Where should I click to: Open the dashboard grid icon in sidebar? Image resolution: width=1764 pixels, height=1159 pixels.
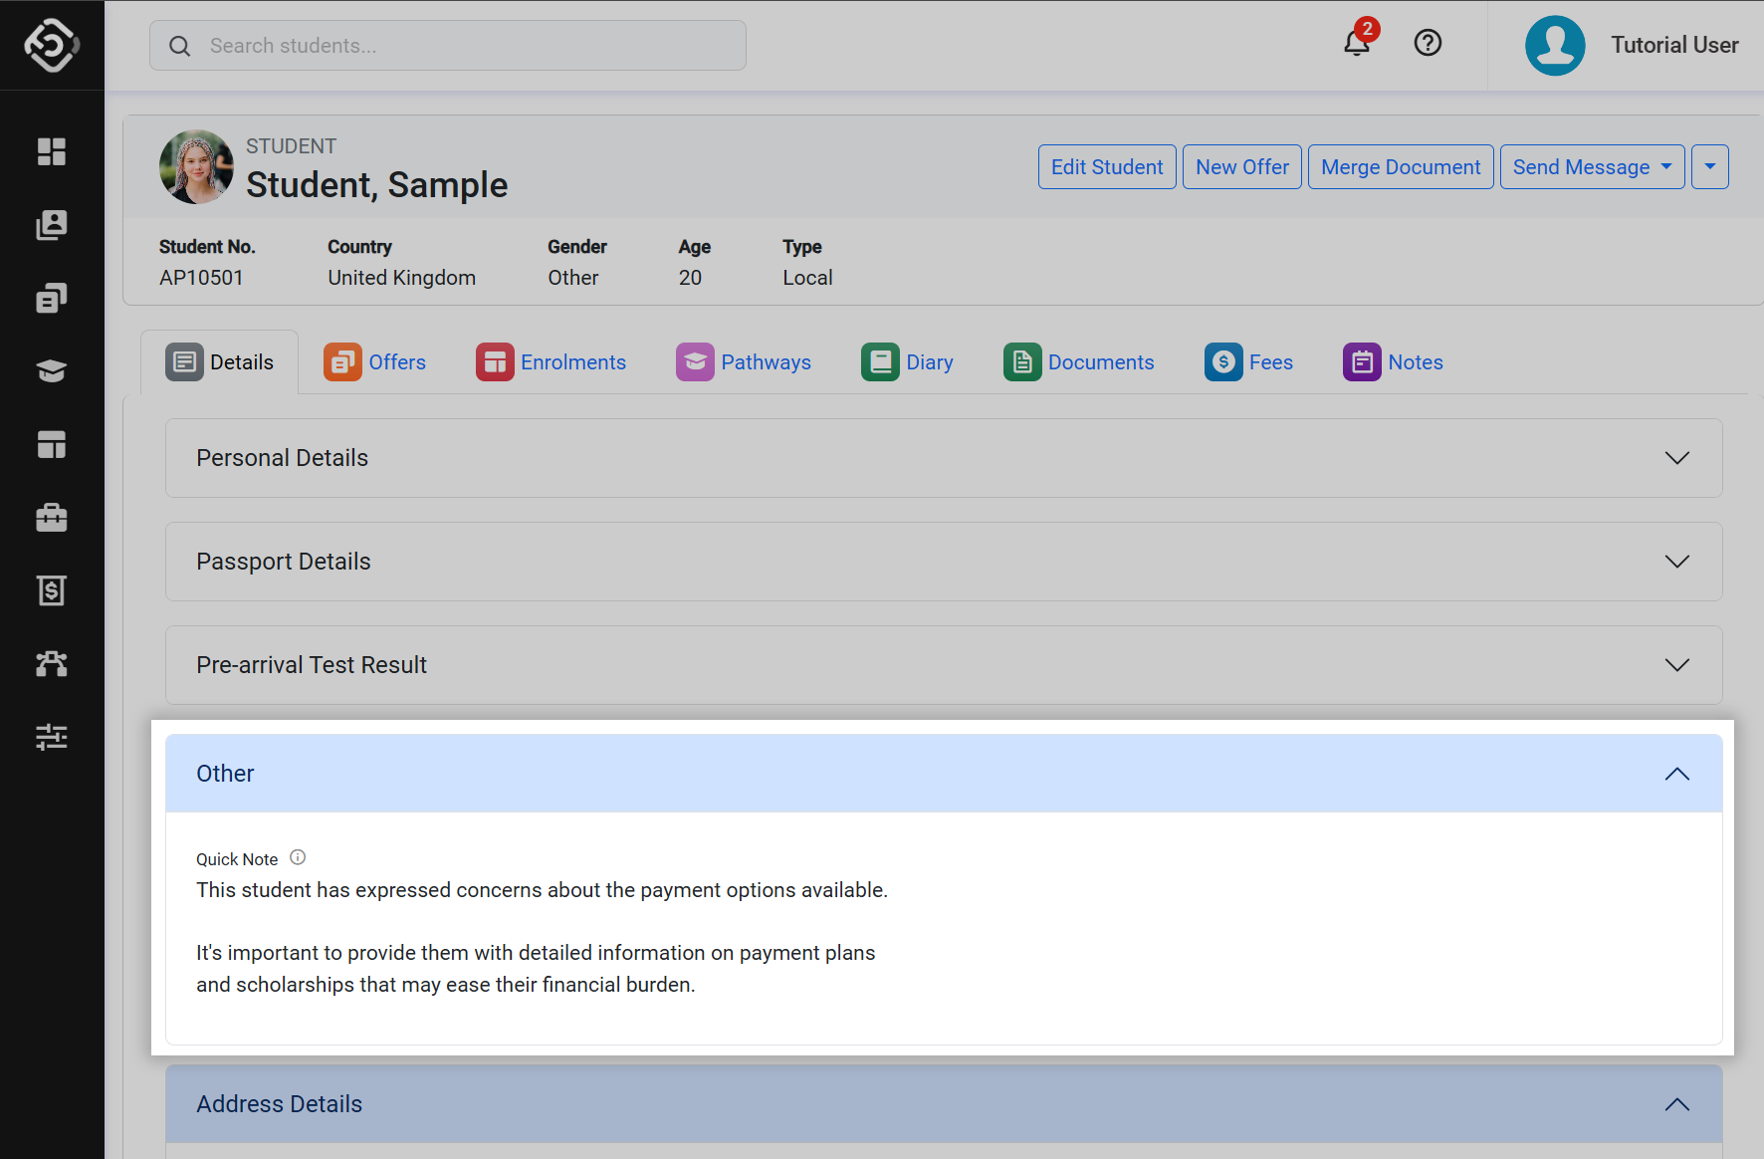[x=52, y=151]
